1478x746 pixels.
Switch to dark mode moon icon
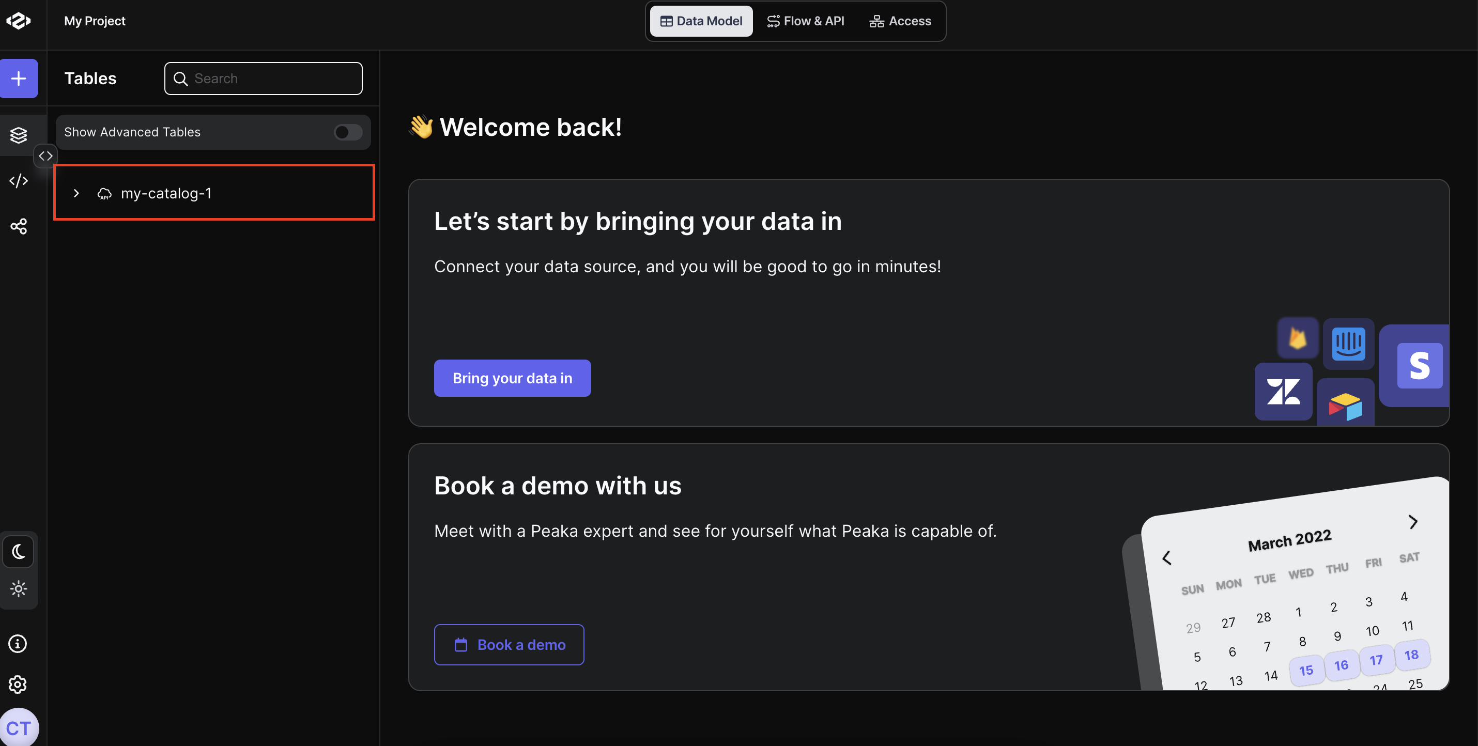tap(19, 552)
